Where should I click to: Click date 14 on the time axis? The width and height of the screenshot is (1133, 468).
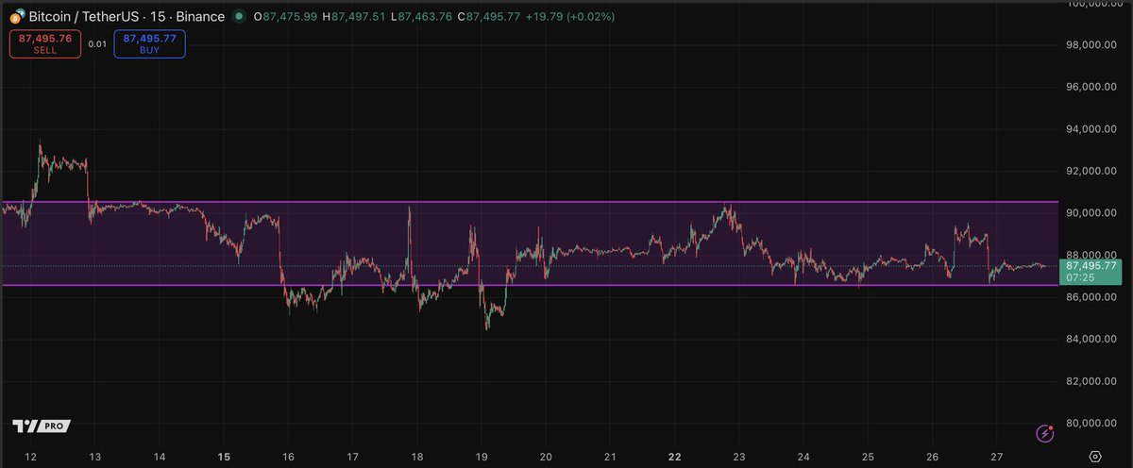point(159,455)
